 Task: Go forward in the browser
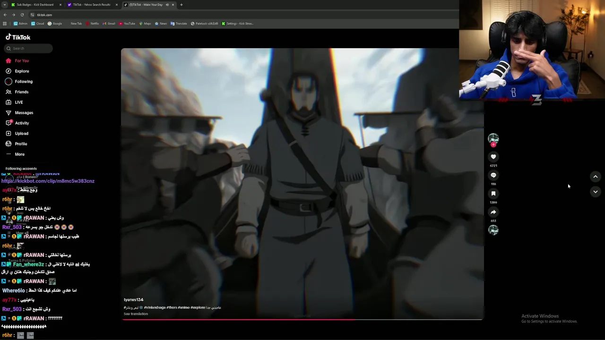coord(13,15)
